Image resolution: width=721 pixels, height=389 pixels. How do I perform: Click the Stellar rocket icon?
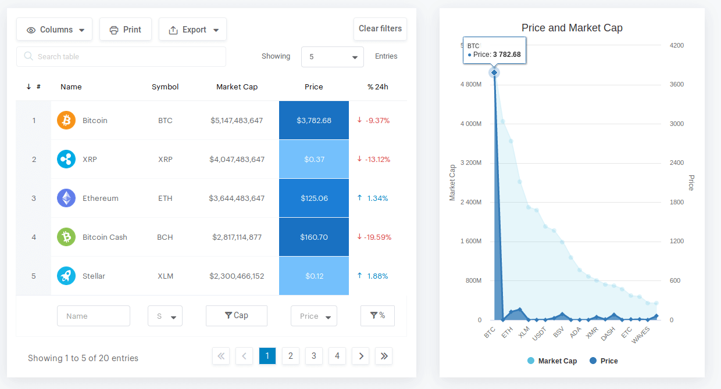66,276
